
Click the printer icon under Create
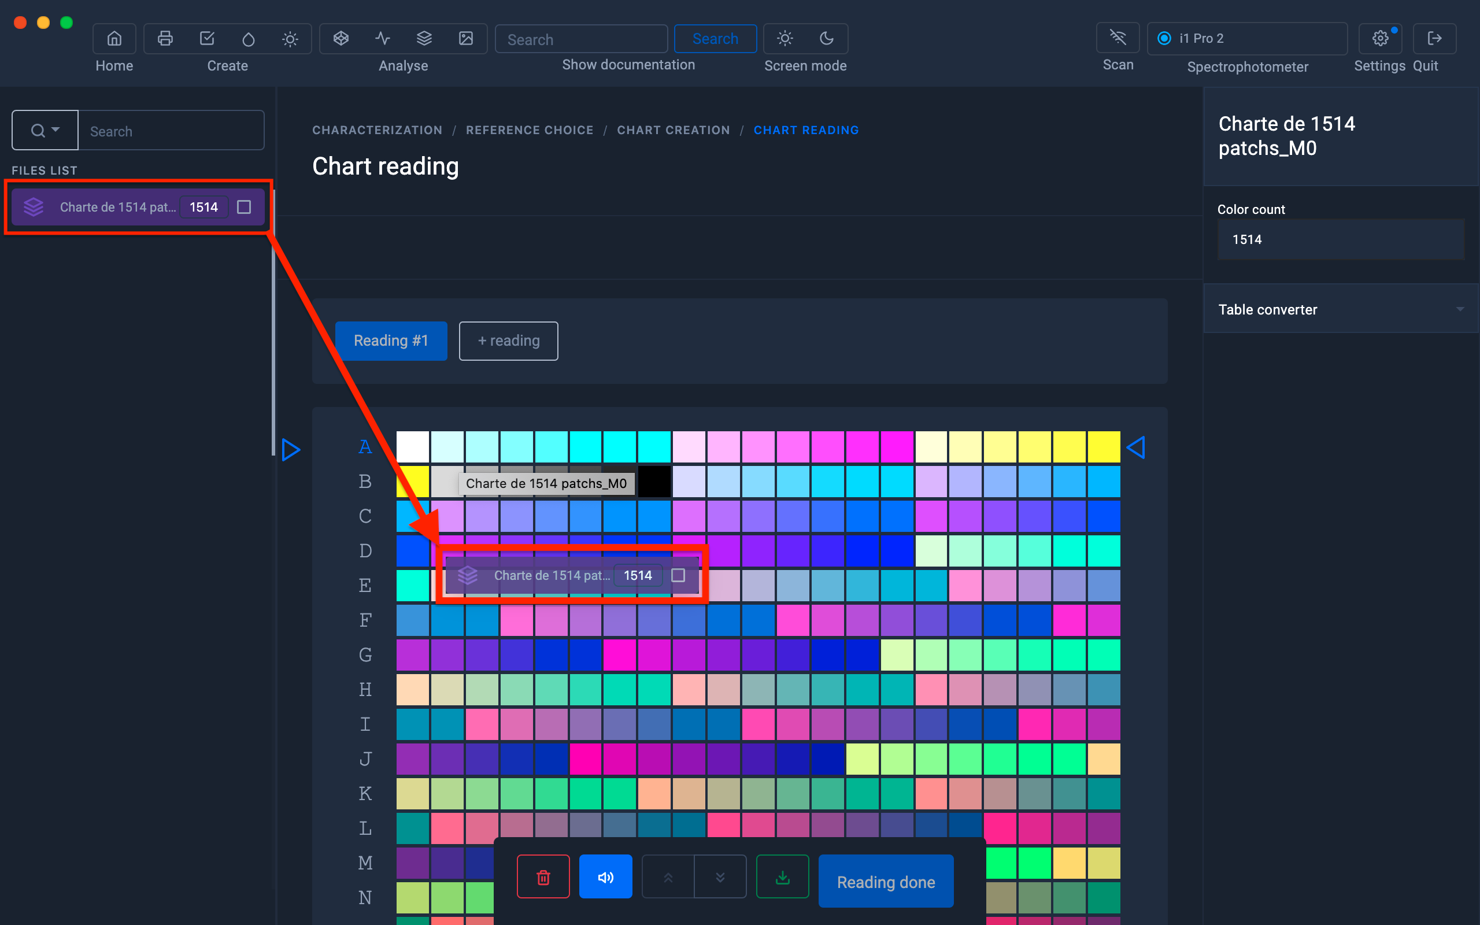click(x=165, y=39)
